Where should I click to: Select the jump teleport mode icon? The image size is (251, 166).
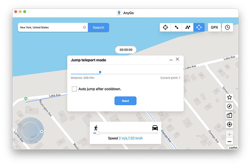[199, 27]
